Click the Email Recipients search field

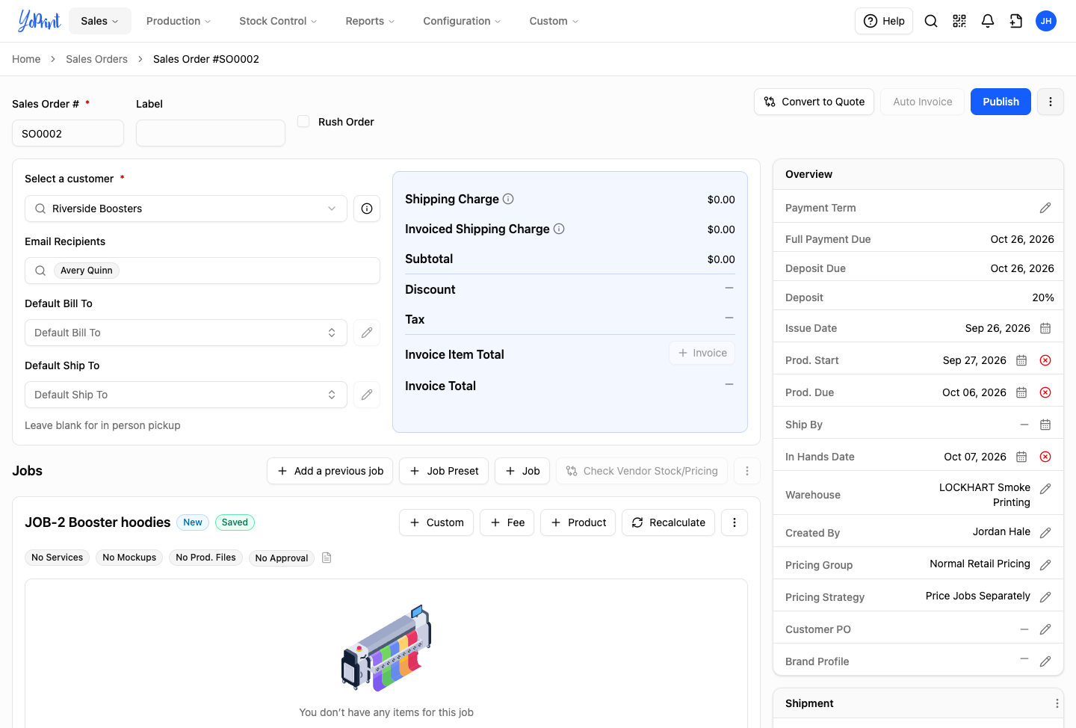click(x=202, y=271)
